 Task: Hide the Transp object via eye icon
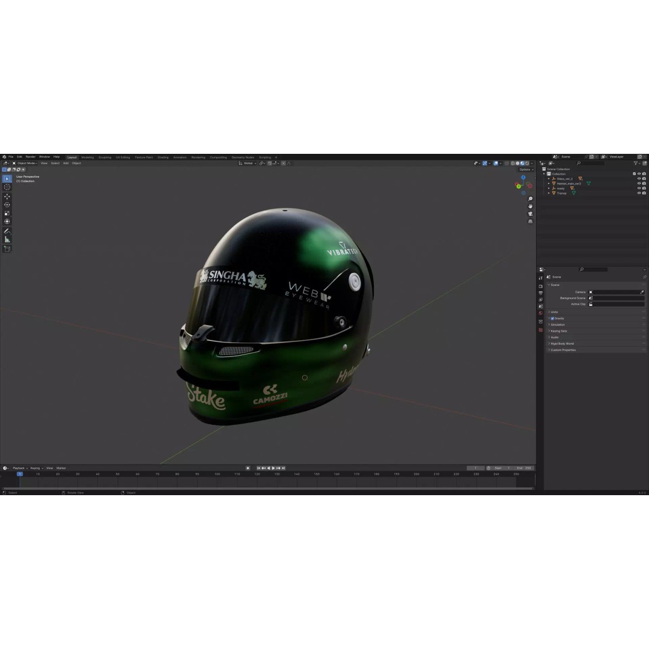639,193
